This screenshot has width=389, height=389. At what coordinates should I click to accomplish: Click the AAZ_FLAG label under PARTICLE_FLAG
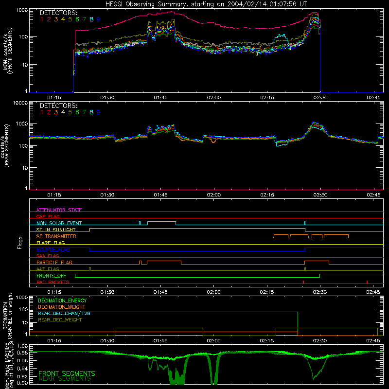(x=48, y=269)
